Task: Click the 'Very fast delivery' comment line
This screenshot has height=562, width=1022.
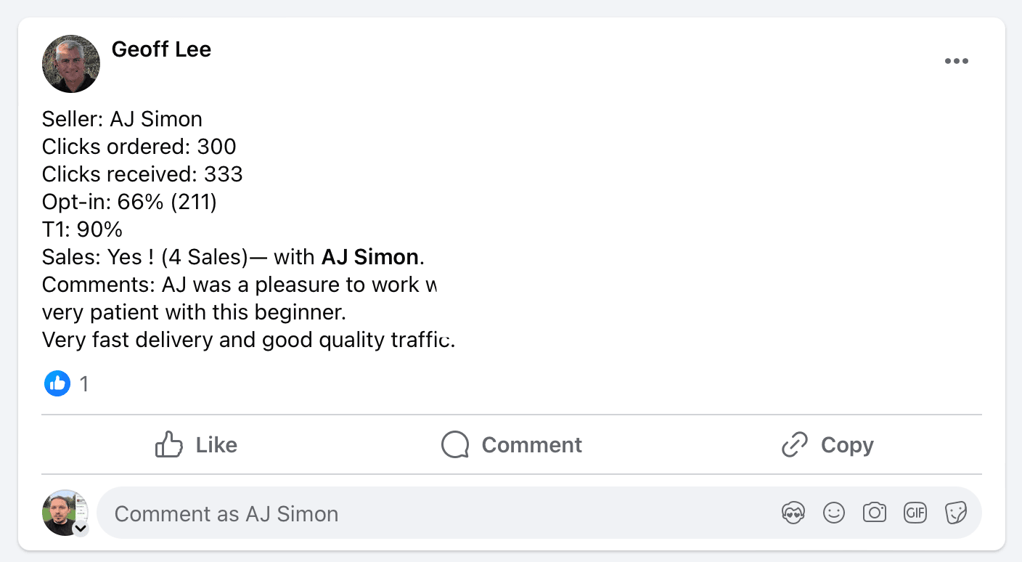Action: pyautogui.click(x=248, y=340)
